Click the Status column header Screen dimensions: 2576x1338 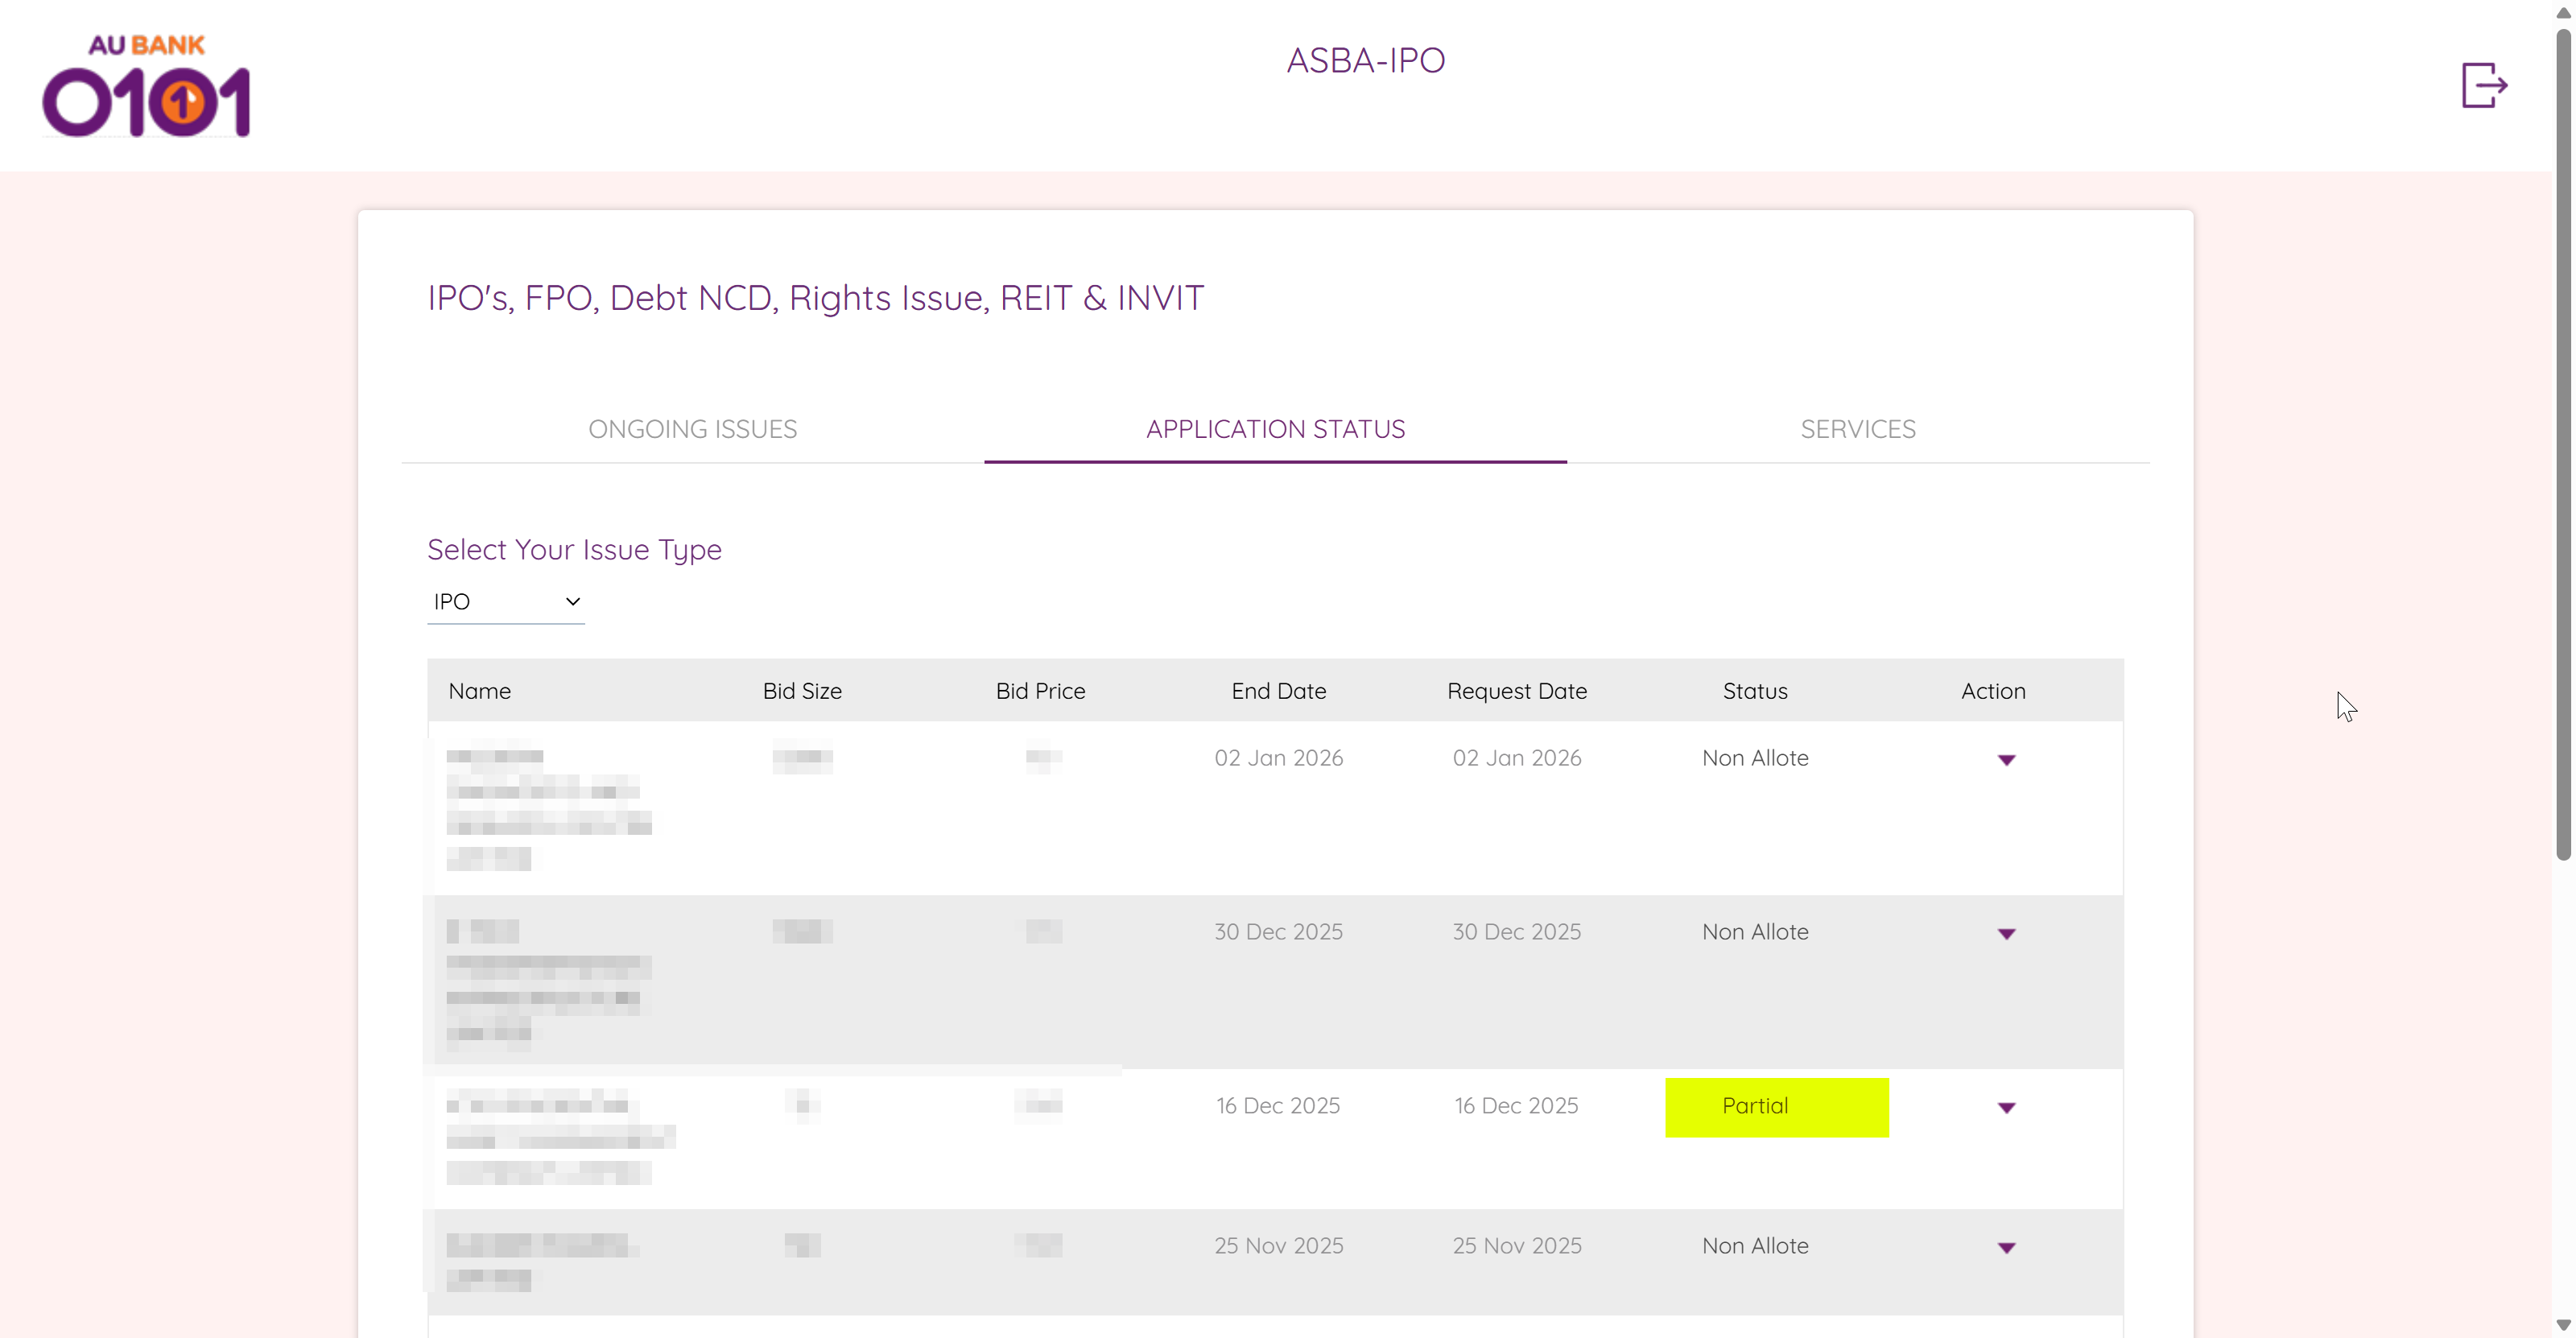tap(1755, 691)
